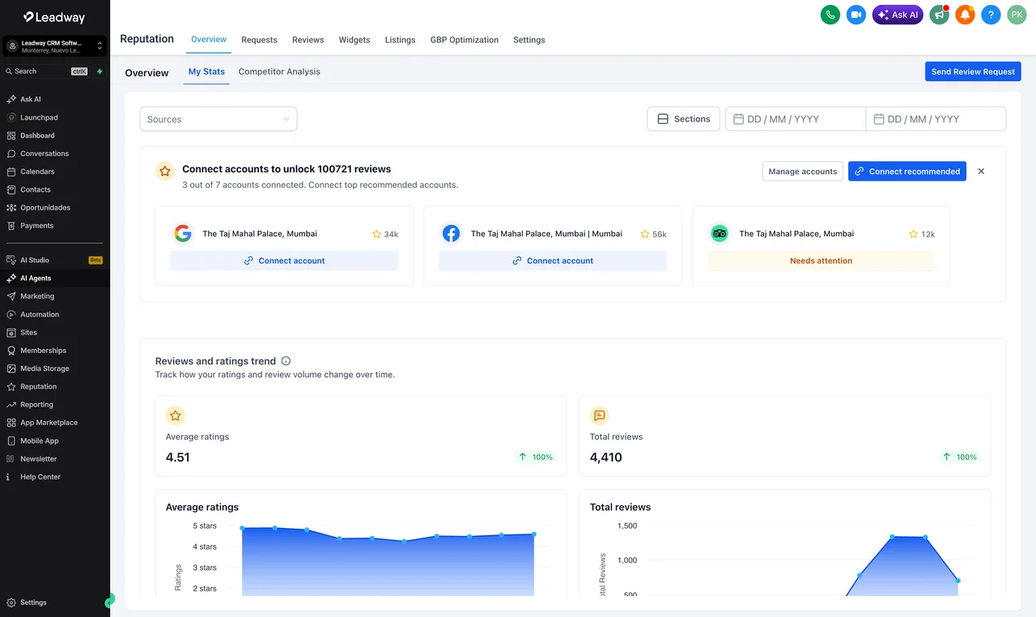Click the end date DD / MM / YYYY field

[x=936, y=119]
